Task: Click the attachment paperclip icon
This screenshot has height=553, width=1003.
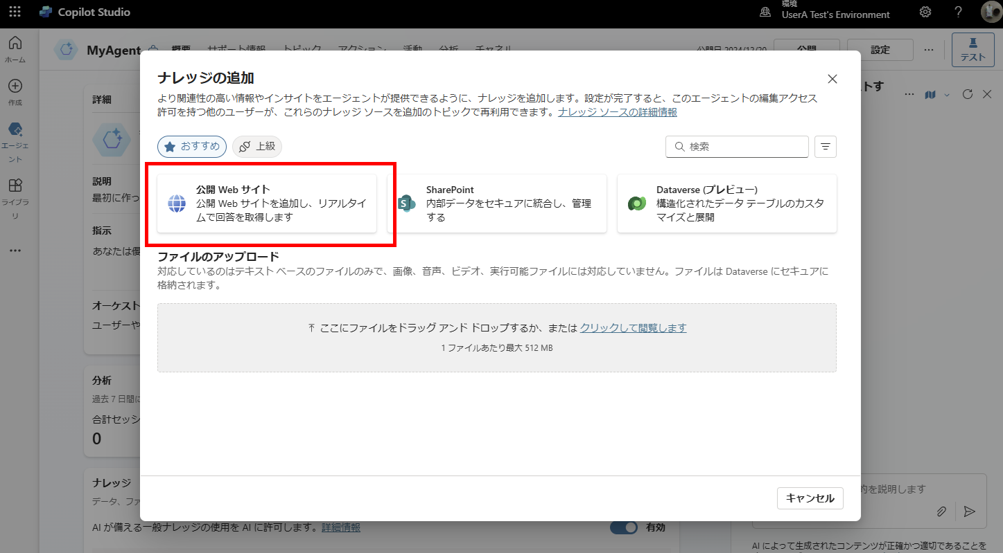Action: [x=941, y=511]
